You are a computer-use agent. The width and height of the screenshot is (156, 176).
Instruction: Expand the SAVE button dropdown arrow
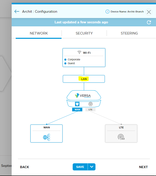(92, 167)
